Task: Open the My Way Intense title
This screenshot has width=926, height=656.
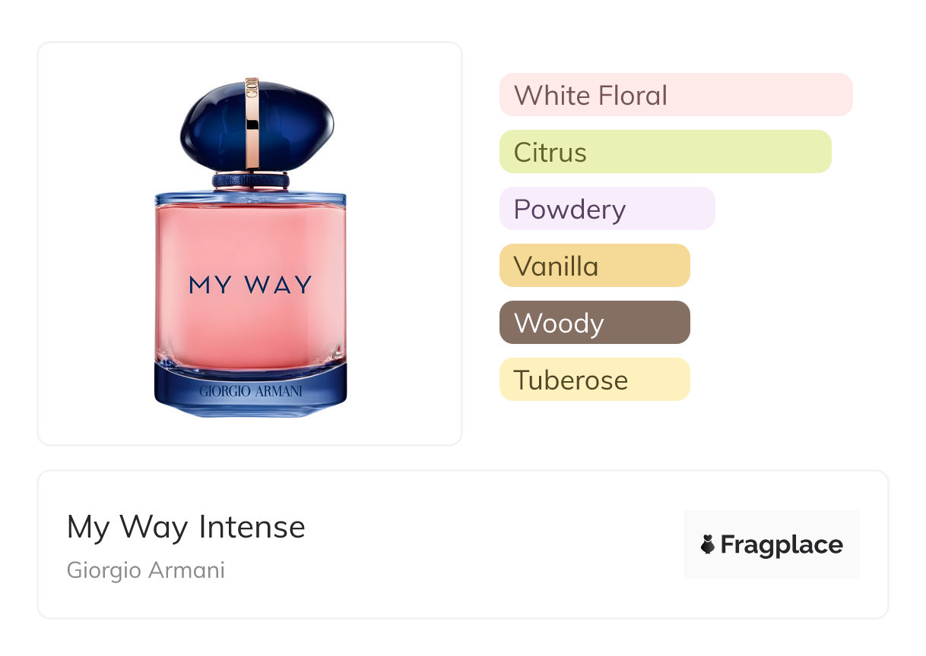Action: tap(186, 527)
